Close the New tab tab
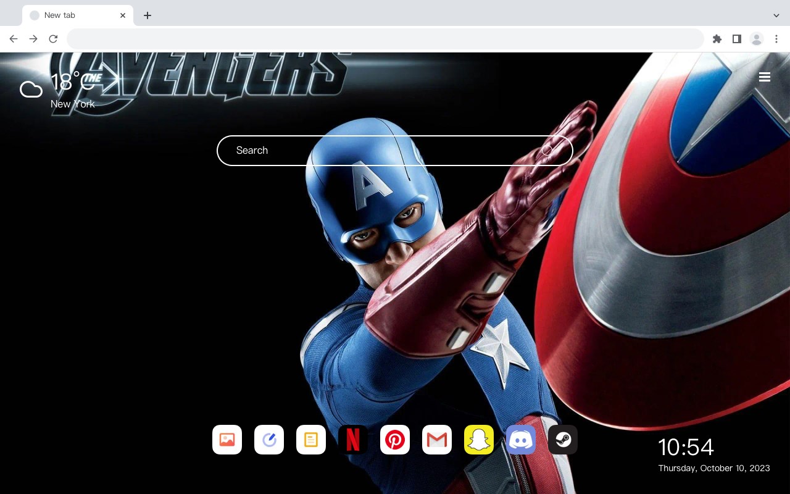Screen dimensions: 790x494 pos(123,15)
